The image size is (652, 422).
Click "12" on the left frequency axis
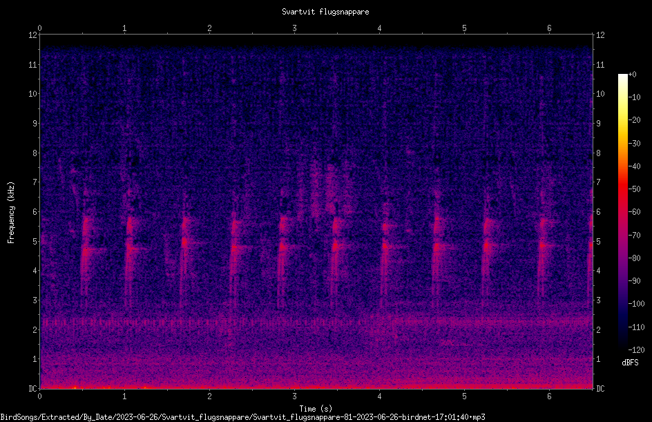tap(32, 35)
